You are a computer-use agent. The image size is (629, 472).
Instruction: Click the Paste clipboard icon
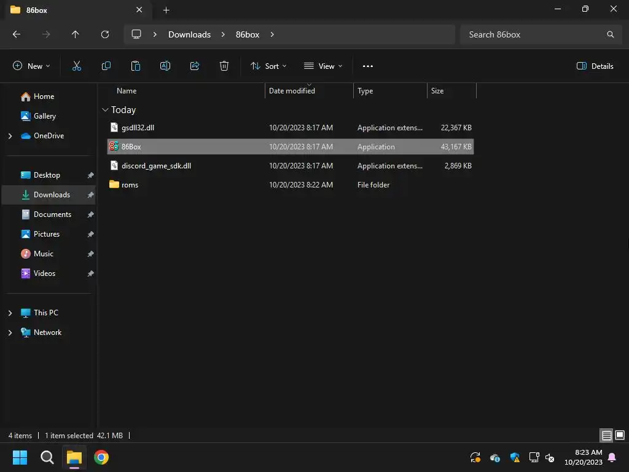click(x=136, y=66)
